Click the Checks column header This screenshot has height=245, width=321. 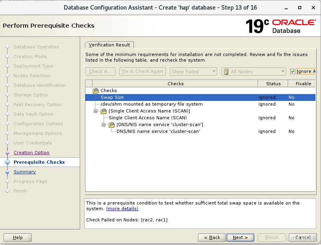click(x=175, y=84)
